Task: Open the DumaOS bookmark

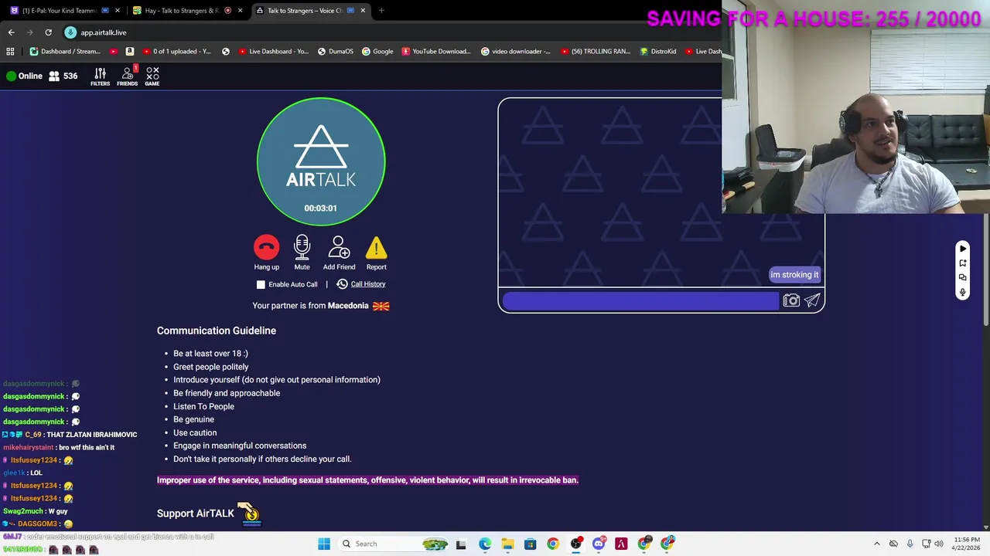Action: [335, 52]
